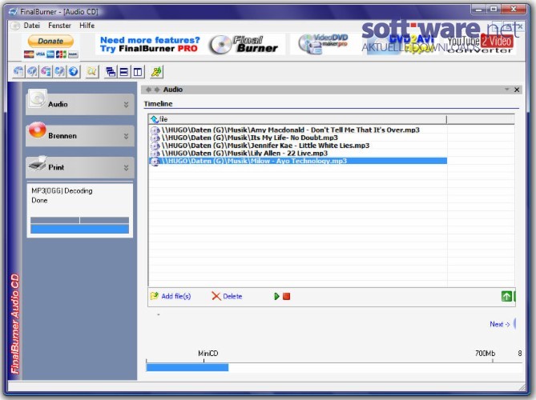Click the Add file(s) link
Image resolution: width=536 pixels, height=400 pixels.
[176, 296]
